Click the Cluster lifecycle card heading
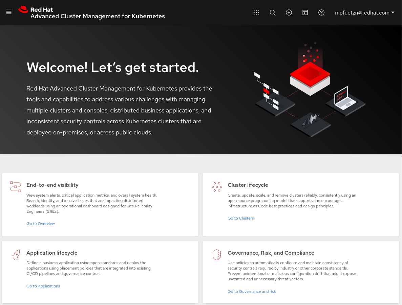Image resolution: width=402 pixels, height=305 pixels. (x=248, y=185)
